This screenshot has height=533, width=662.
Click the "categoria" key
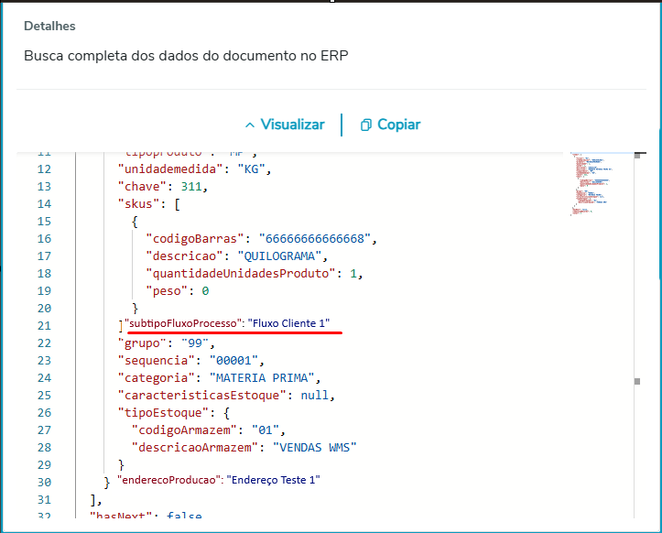(157, 378)
